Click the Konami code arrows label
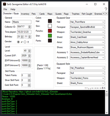 [x=95, y=88]
